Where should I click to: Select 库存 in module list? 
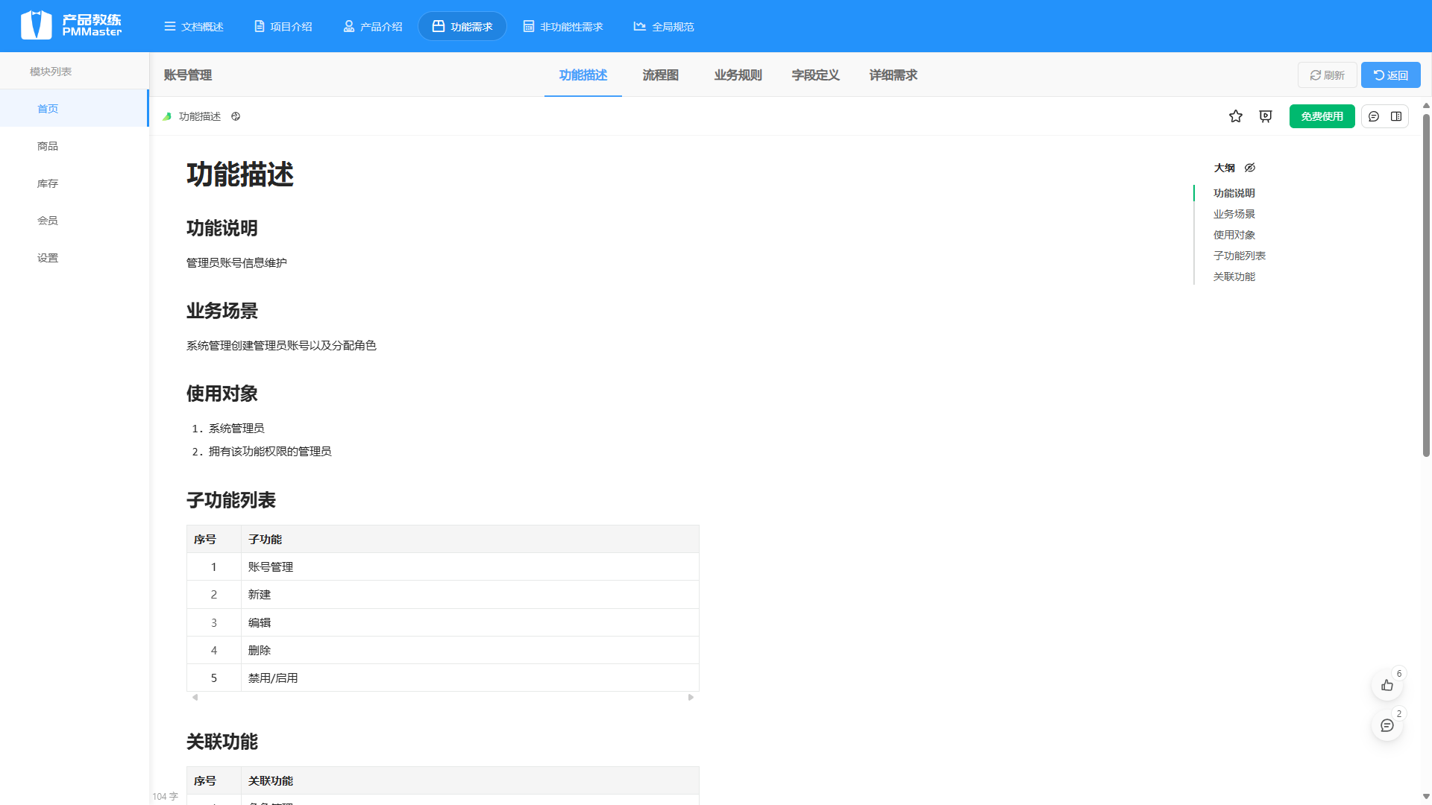click(x=74, y=183)
